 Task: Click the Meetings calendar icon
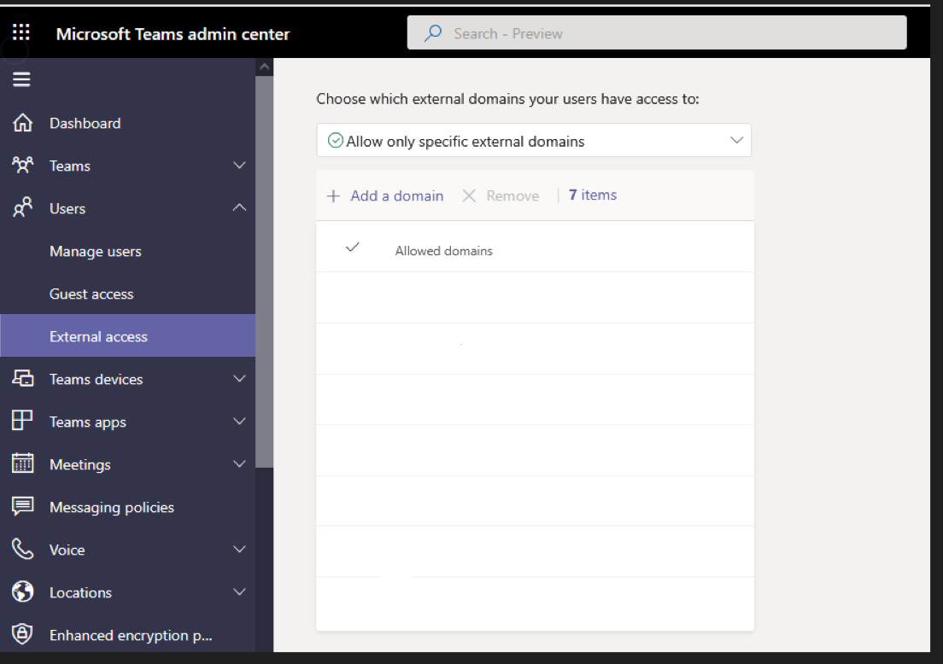tap(20, 464)
